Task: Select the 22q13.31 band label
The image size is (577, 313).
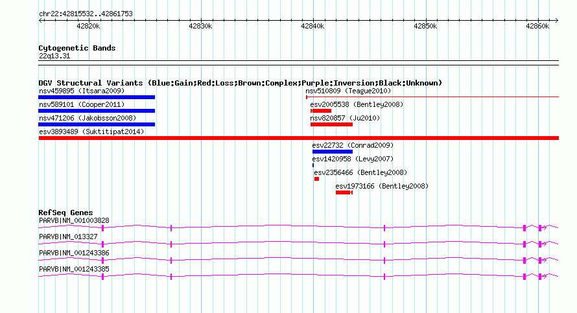Action: click(x=54, y=56)
